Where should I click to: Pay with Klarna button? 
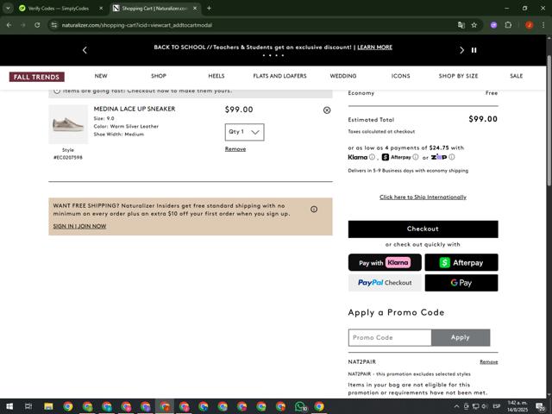tap(385, 262)
